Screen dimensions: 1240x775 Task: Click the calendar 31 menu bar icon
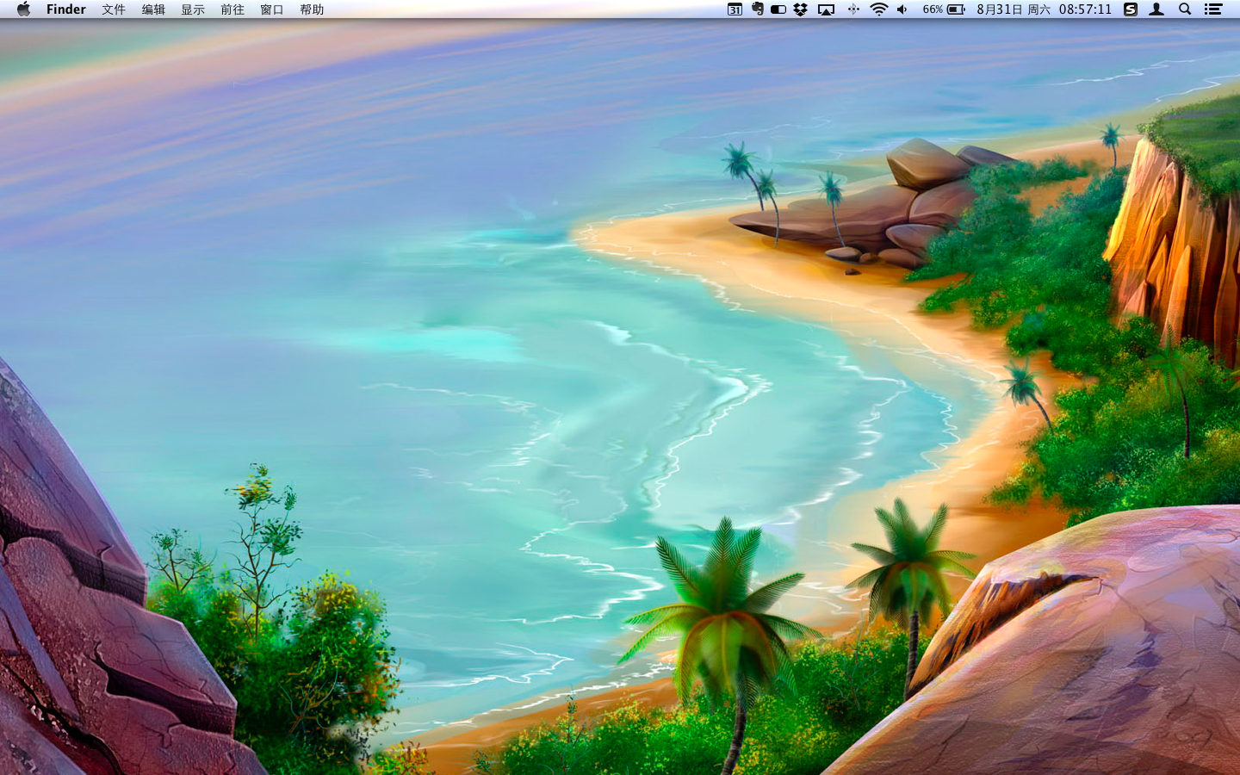(x=735, y=9)
